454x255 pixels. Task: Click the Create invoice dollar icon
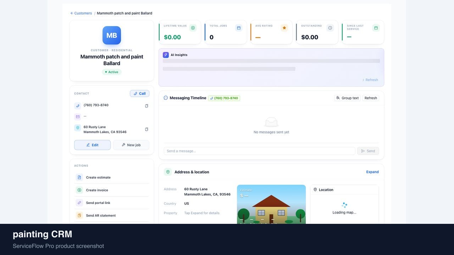79,190
